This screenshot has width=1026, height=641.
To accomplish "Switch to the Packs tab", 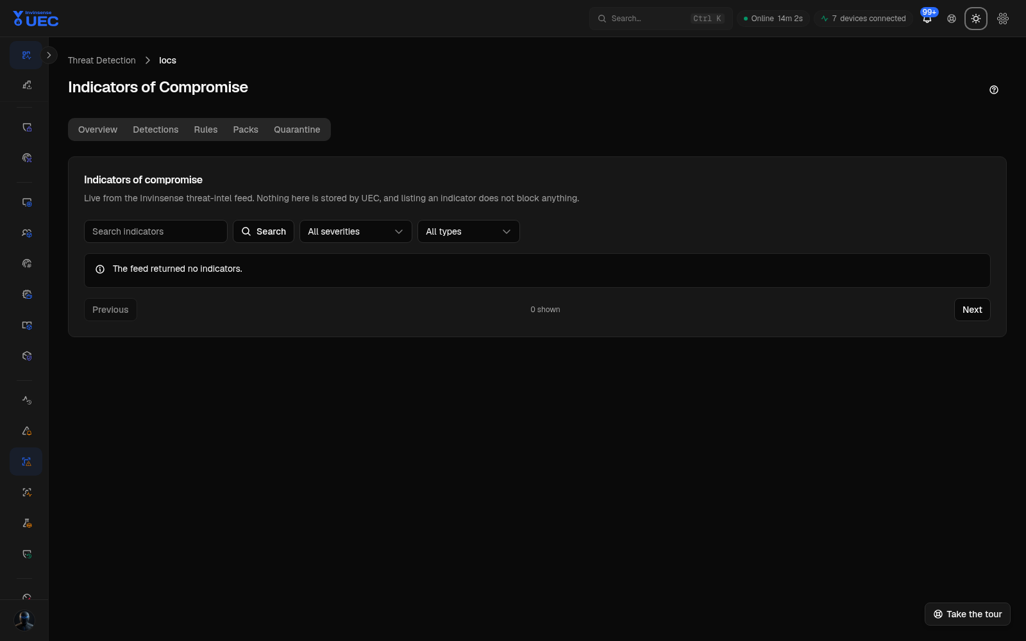I will coord(246,129).
